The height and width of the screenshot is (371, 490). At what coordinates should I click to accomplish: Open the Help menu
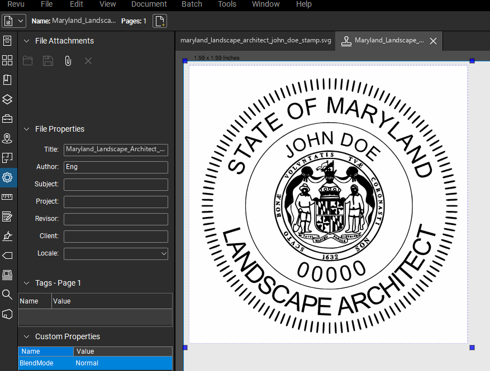click(x=304, y=4)
